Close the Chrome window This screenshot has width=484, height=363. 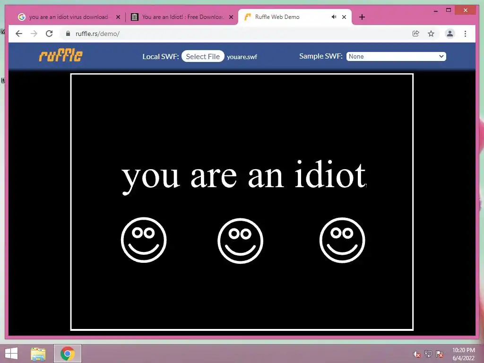click(466, 10)
